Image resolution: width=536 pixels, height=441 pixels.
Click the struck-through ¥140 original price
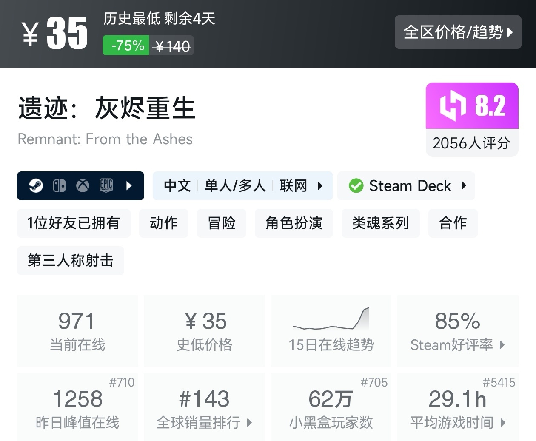pos(171,46)
